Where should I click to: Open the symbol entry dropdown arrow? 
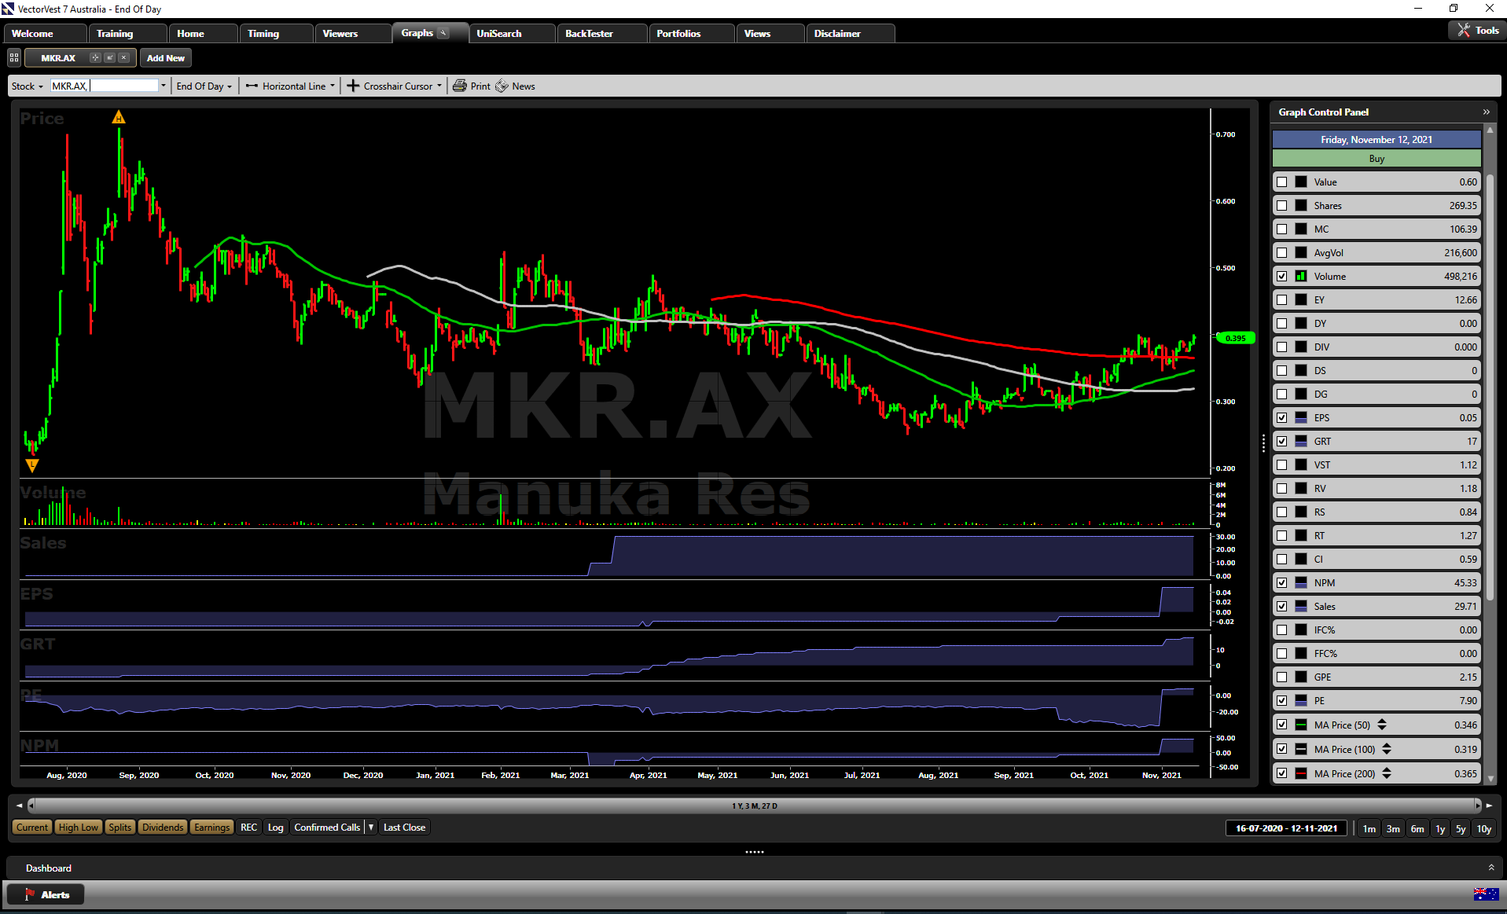[164, 86]
